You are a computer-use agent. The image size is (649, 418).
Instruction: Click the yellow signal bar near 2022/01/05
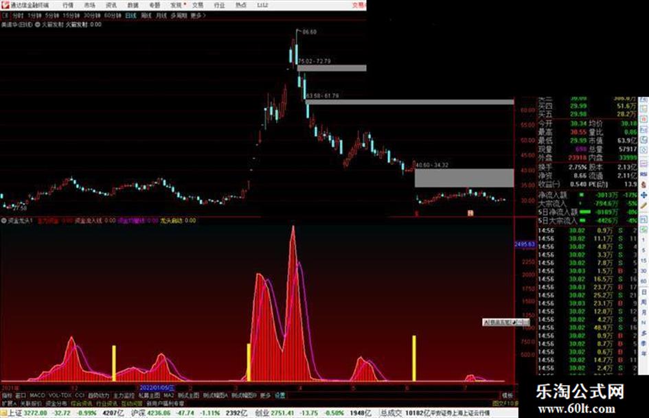(x=114, y=363)
